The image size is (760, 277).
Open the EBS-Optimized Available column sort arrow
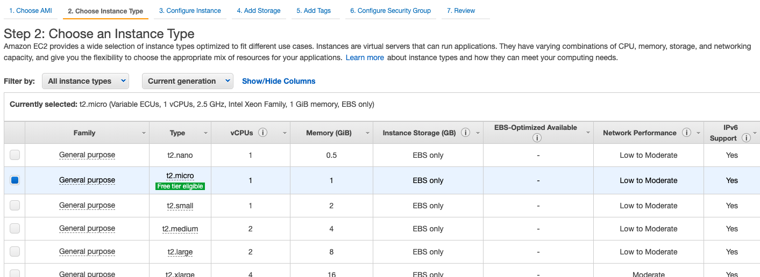(588, 133)
